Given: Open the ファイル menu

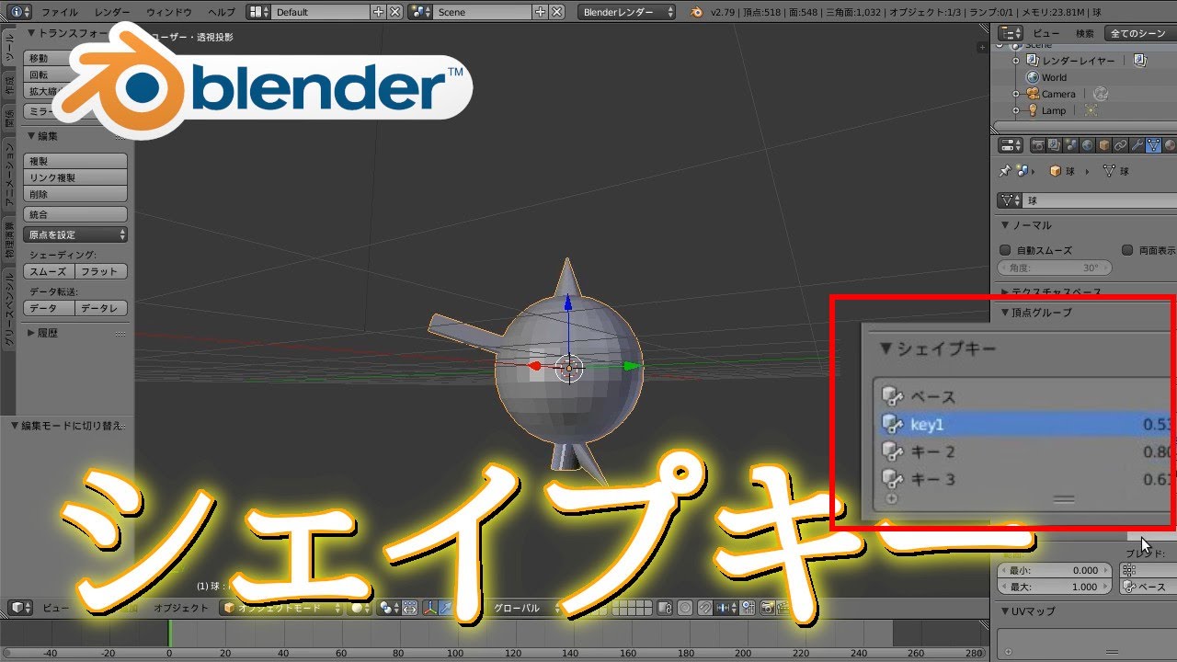Looking at the screenshot, I should pyautogui.click(x=60, y=12).
